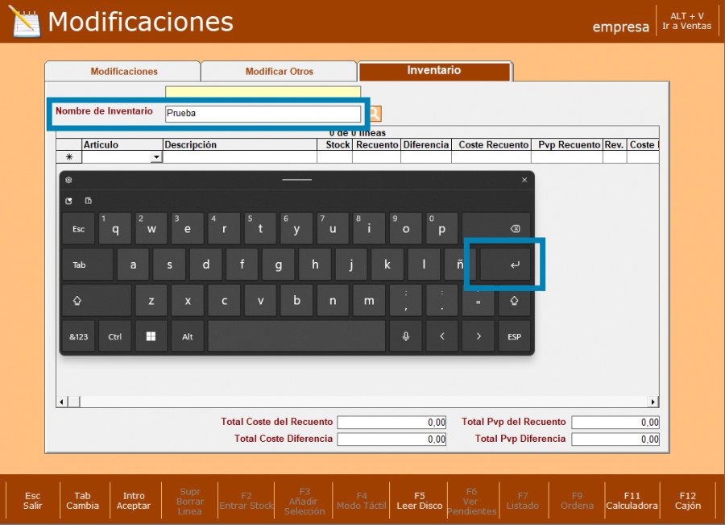Open the Modificaciones tab
The height and width of the screenshot is (525, 725).
[x=124, y=72]
